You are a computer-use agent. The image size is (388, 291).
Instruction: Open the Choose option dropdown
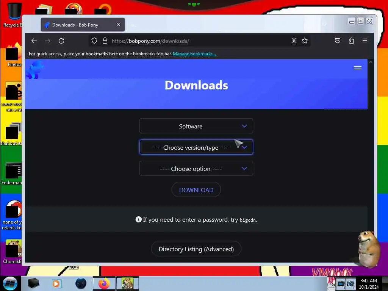tap(196, 169)
